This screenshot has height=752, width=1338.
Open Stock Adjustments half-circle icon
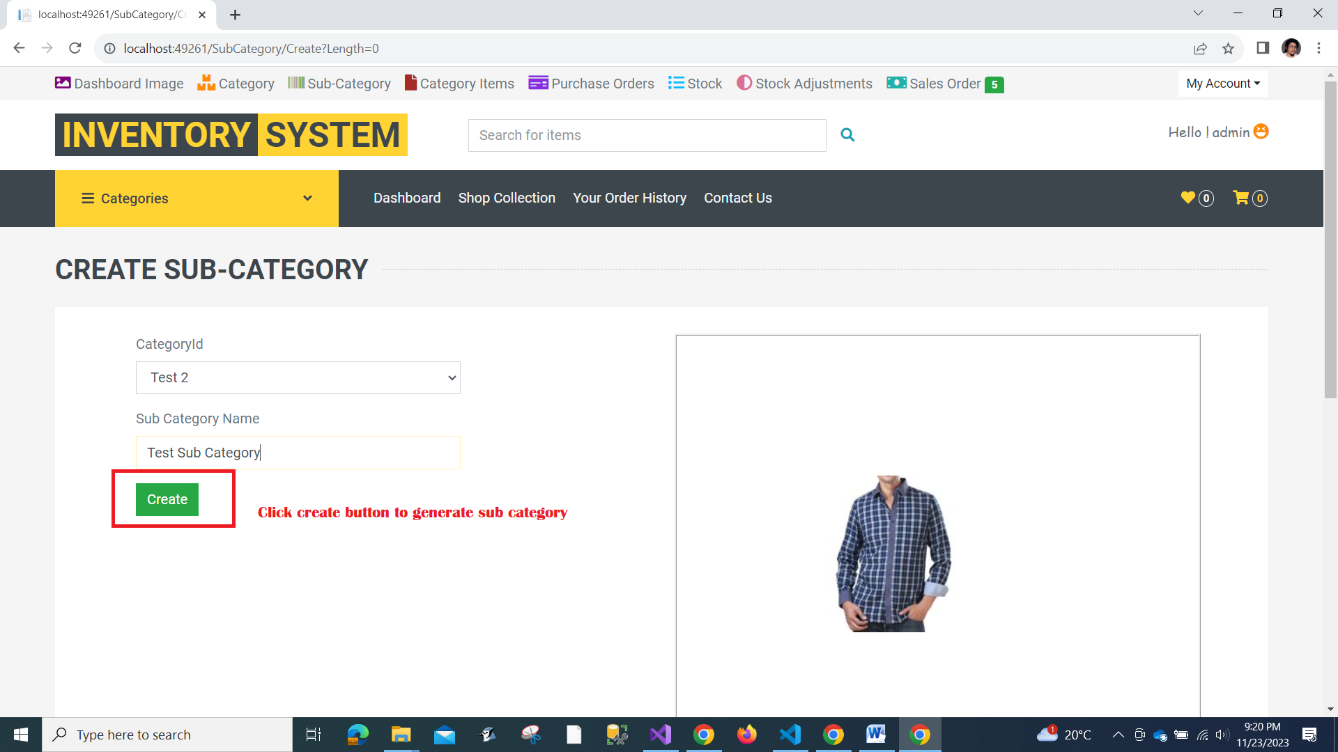point(744,83)
